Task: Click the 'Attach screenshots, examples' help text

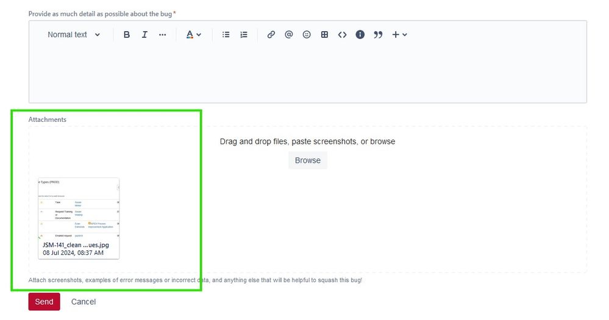Action: [195, 280]
